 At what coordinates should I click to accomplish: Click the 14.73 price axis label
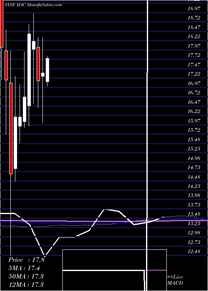(x=194, y=168)
